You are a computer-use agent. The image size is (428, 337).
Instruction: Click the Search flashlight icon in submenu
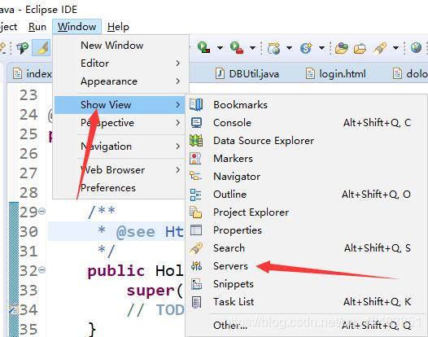(196, 248)
